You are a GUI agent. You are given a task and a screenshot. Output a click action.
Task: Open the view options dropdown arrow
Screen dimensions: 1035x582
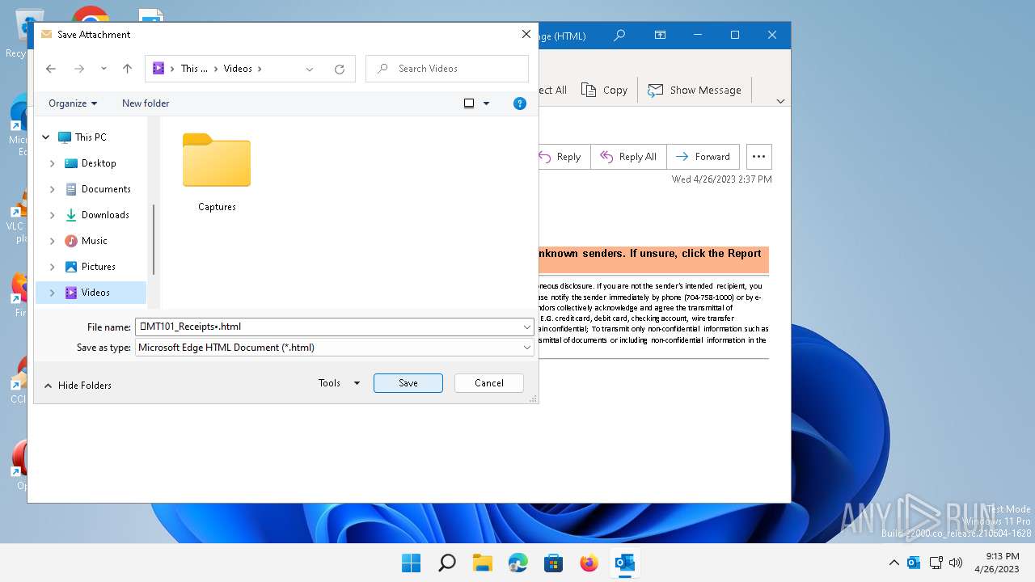coord(486,103)
